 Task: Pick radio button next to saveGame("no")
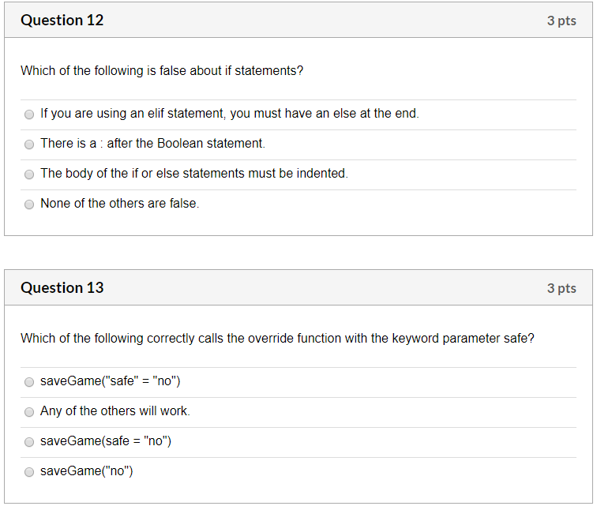29,472
